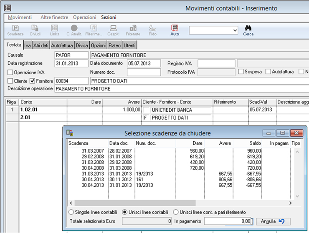Select Singole linee contabili radio option
Image resolution: width=309 pixels, height=233 pixels.
(71, 212)
